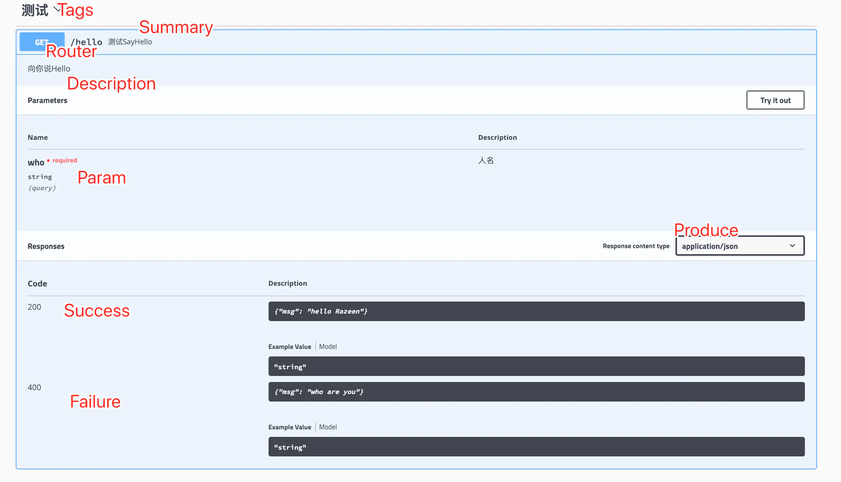Click the dropdown arrow of Response content type
The image size is (841, 482).
click(792, 246)
